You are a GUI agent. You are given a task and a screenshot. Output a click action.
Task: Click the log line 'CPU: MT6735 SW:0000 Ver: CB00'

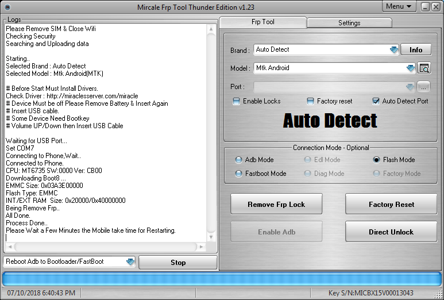(x=54, y=171)
